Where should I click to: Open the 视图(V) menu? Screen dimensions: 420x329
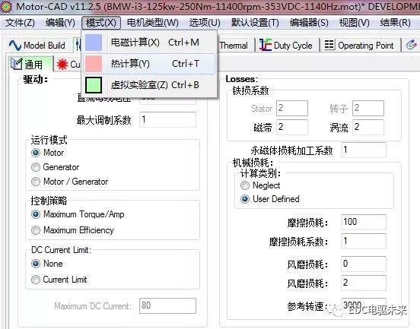point(354,23)
